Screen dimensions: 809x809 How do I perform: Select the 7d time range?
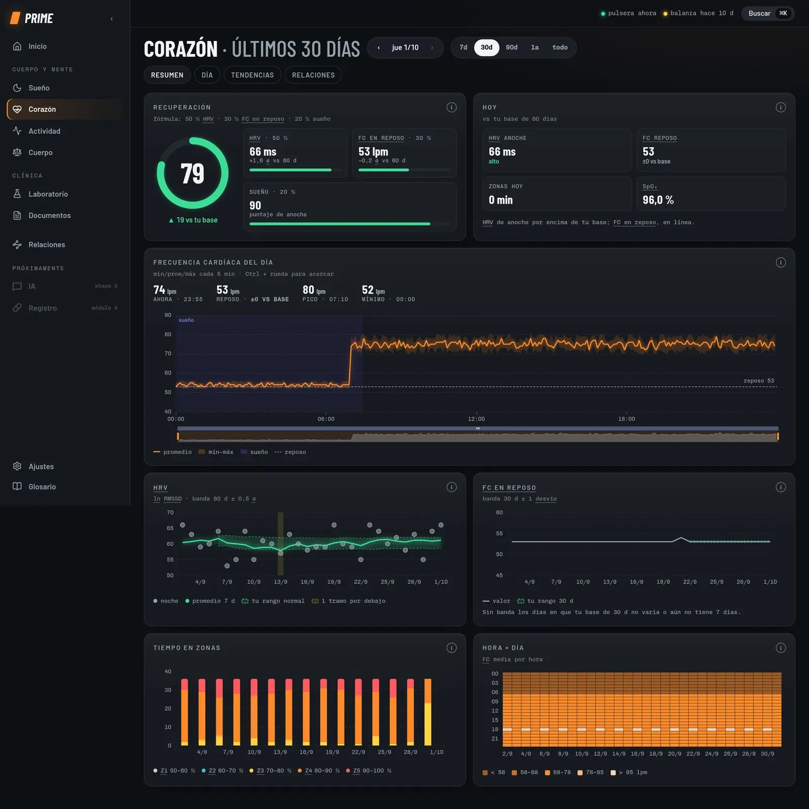[x=463, y=48]
